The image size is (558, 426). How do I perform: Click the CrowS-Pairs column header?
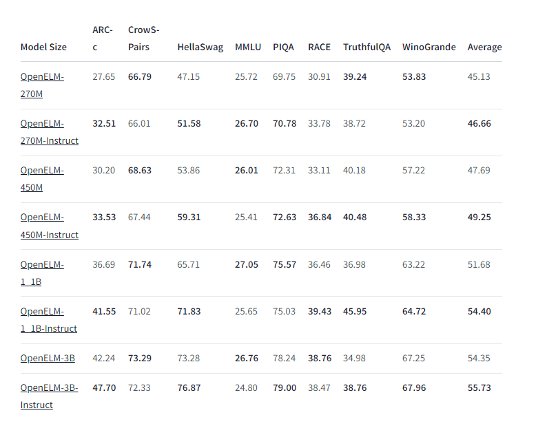click(144, 39)
